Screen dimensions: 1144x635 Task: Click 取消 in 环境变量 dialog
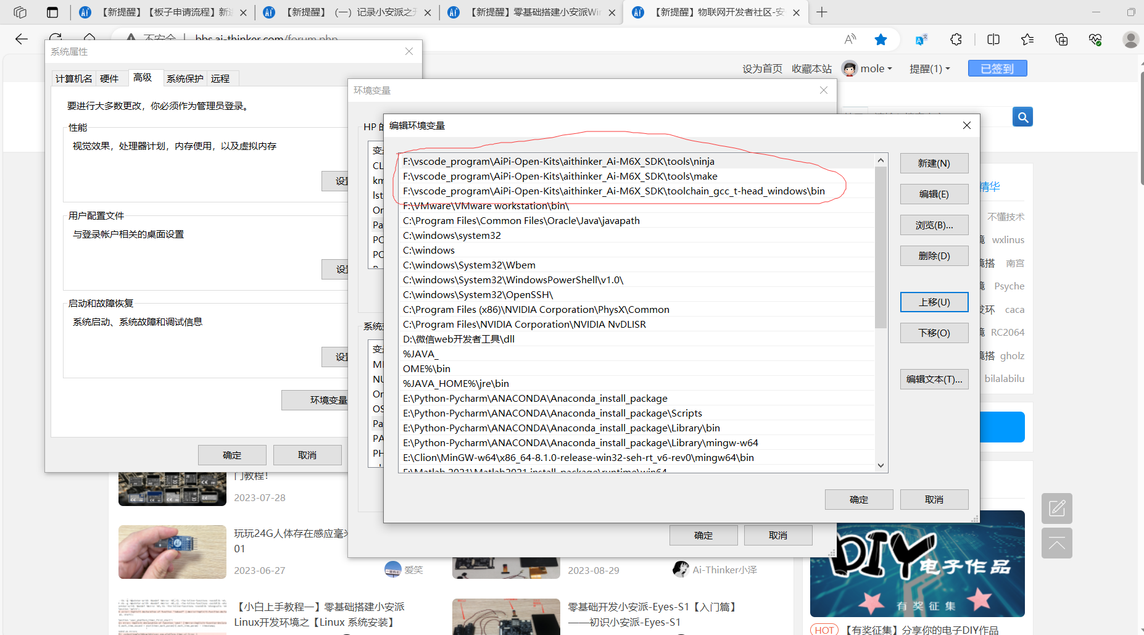point(778,535)
